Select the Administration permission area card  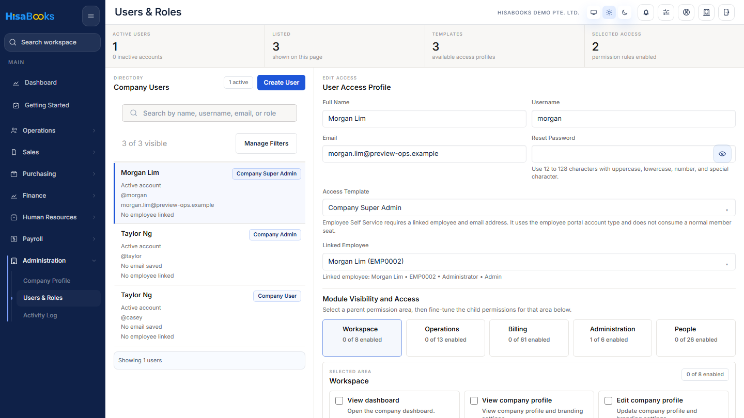tap(612, 338)
